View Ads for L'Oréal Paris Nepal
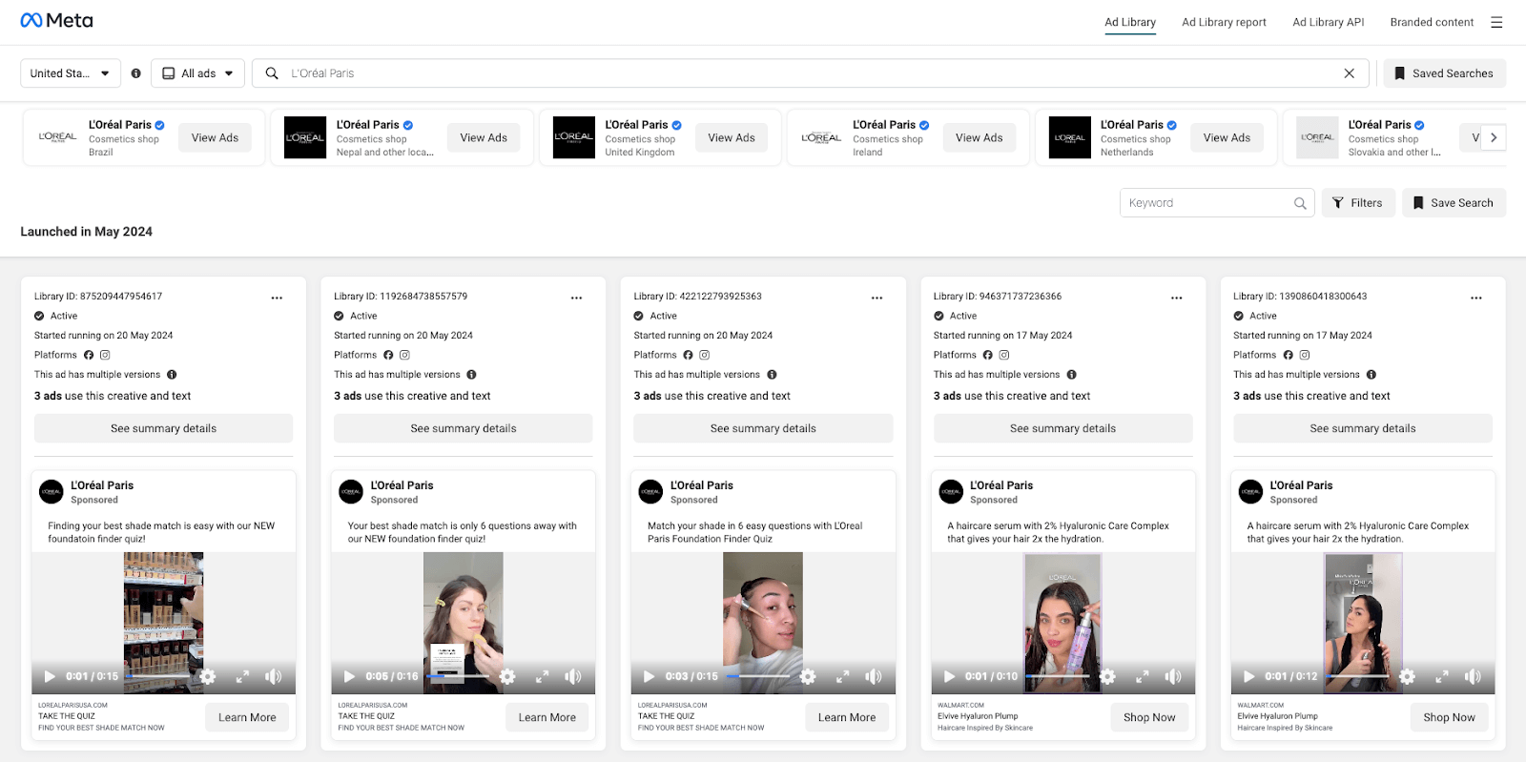 coord(484,137)
